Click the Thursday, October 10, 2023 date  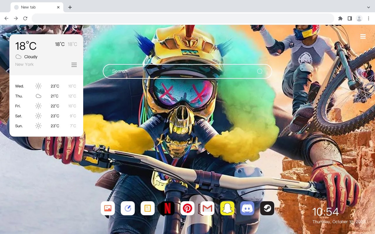[339, 222]
